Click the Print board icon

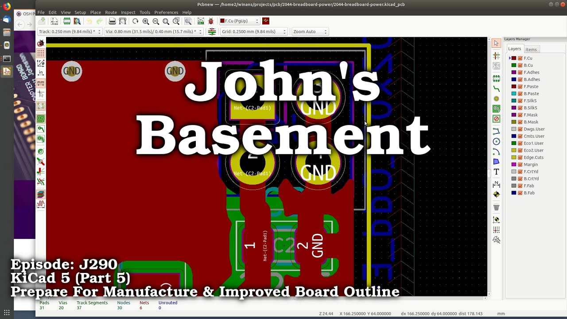[x=113, y=21]
